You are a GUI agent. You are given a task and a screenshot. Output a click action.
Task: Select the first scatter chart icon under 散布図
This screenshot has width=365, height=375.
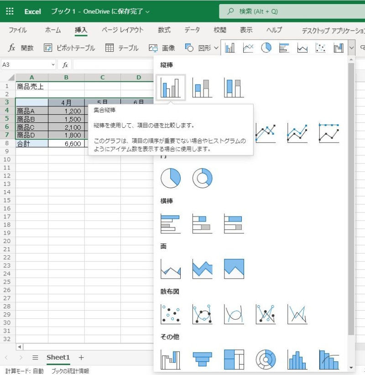pos(170,314)
